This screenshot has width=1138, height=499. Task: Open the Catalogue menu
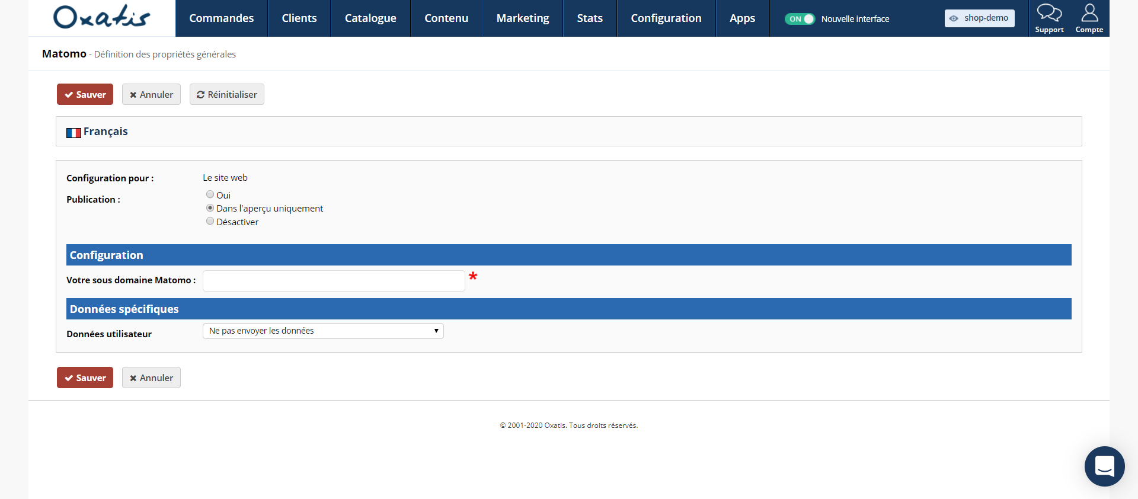pyautogui.click(x=370, y=18)
